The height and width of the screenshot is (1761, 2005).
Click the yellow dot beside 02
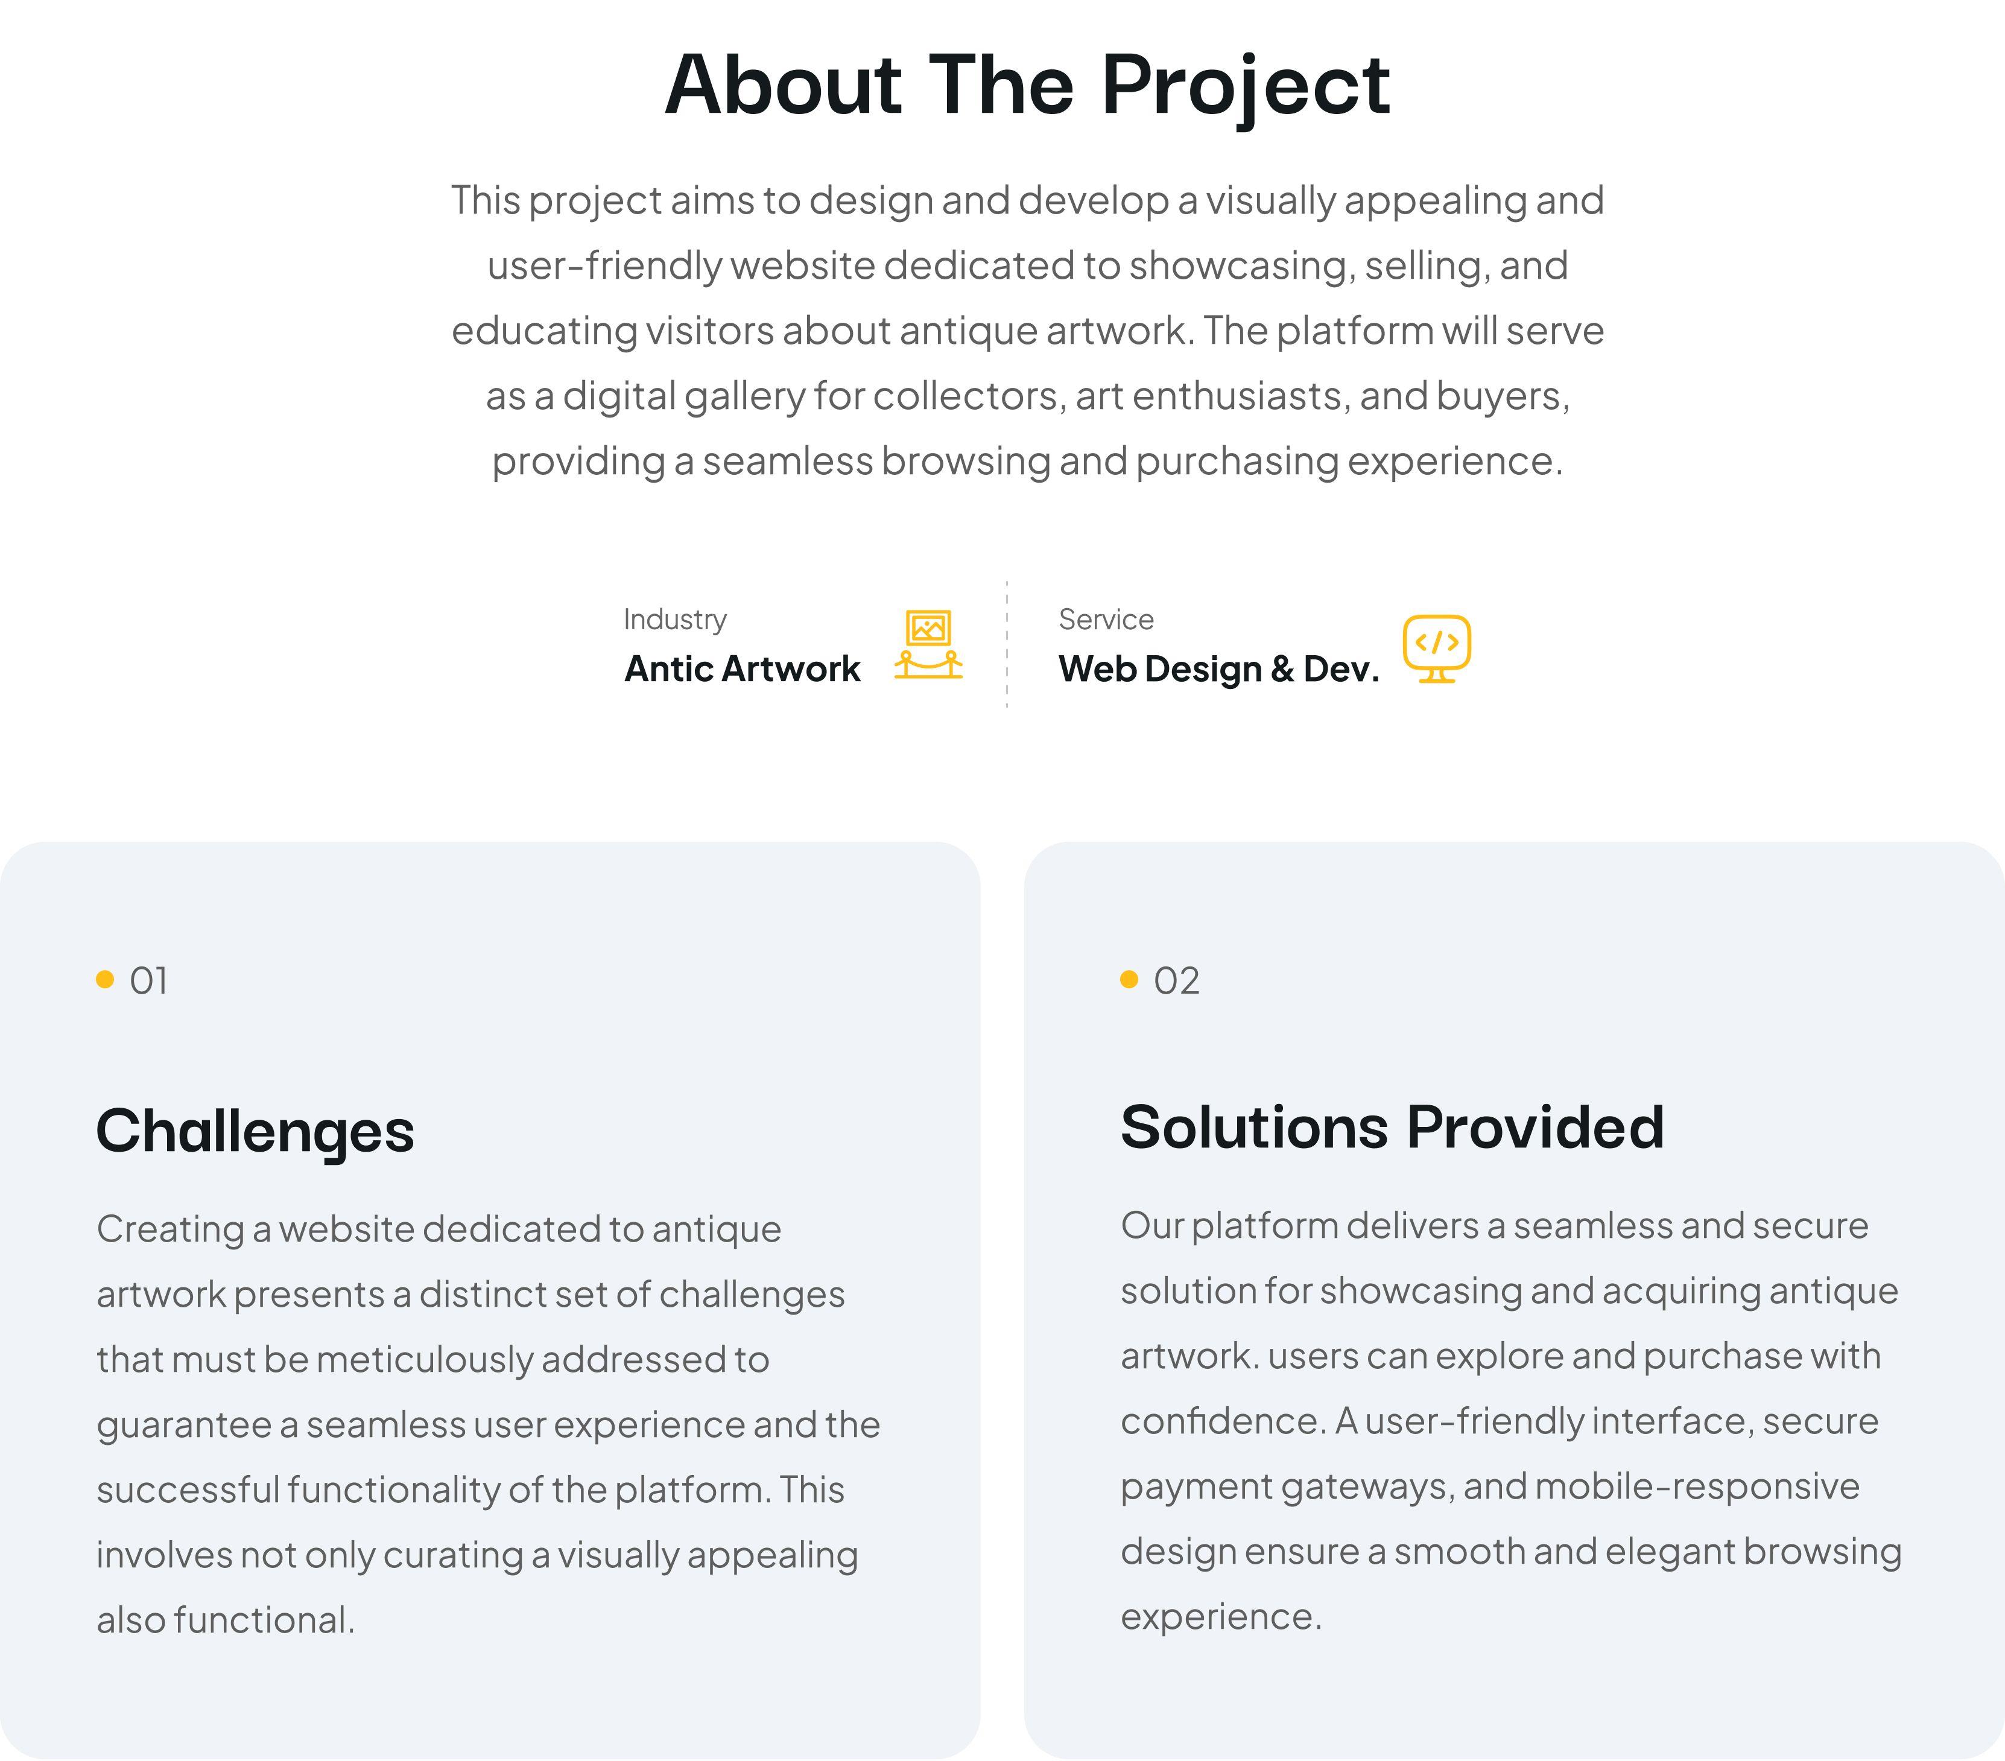(1129, 979)
